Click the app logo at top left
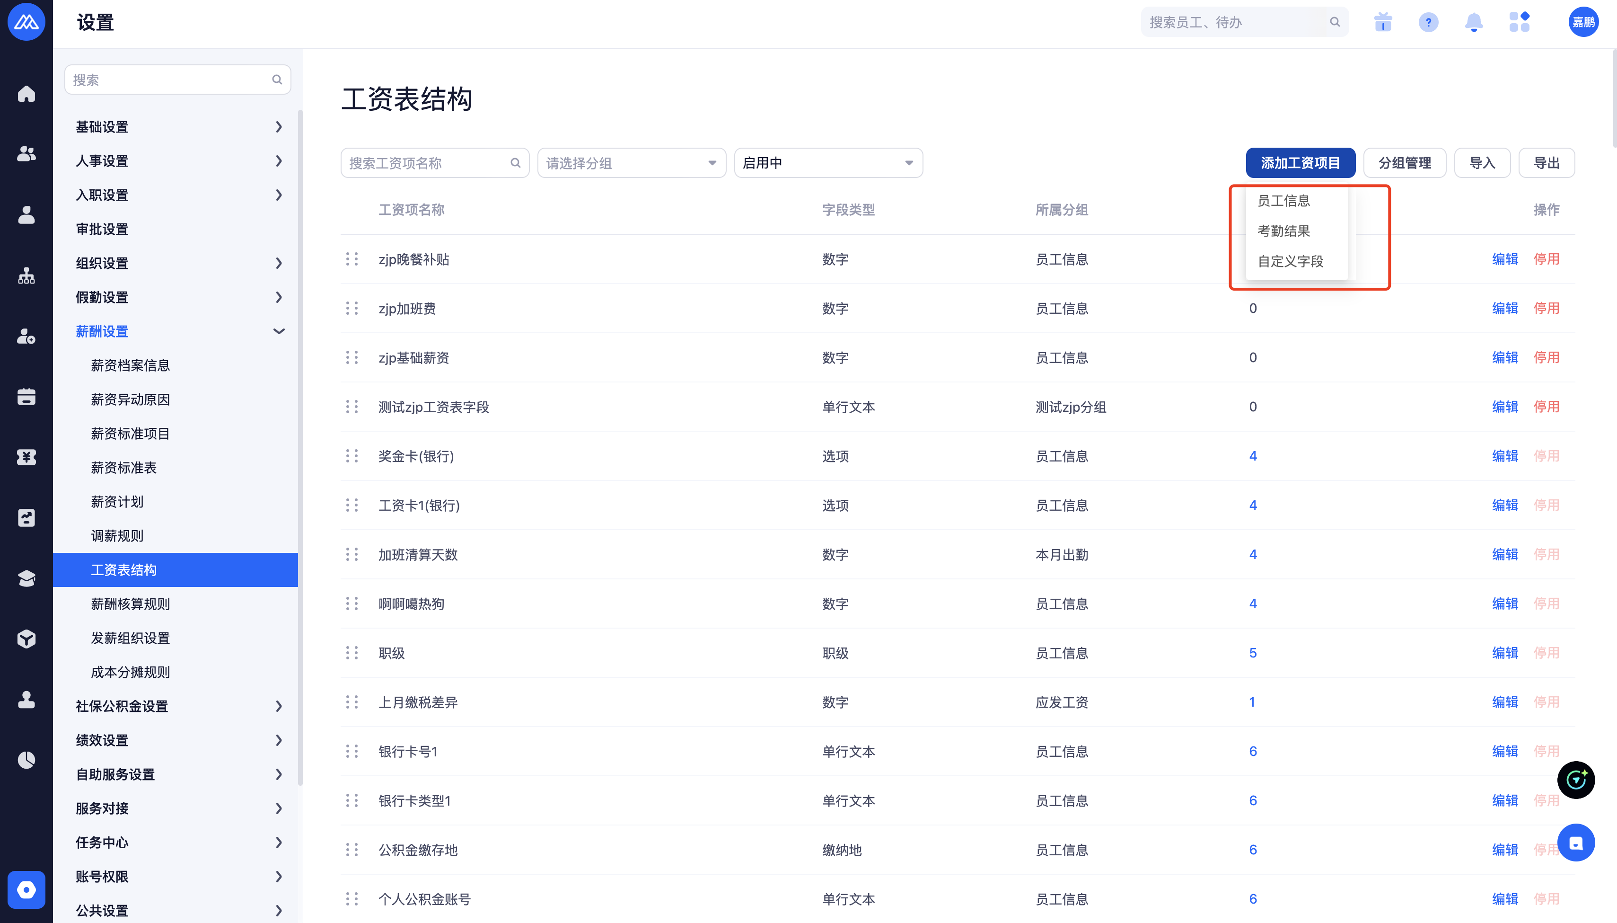Screen dimensions: 1617x923 [x=26, y=22]
